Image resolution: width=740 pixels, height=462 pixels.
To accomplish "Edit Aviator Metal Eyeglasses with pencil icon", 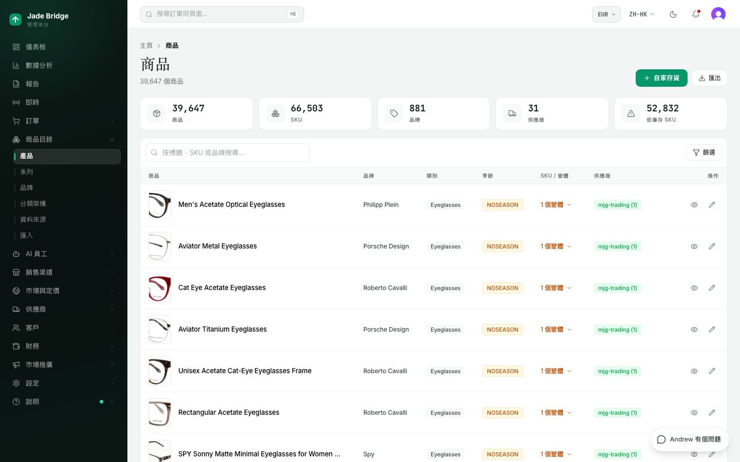I will coord(712,246).
